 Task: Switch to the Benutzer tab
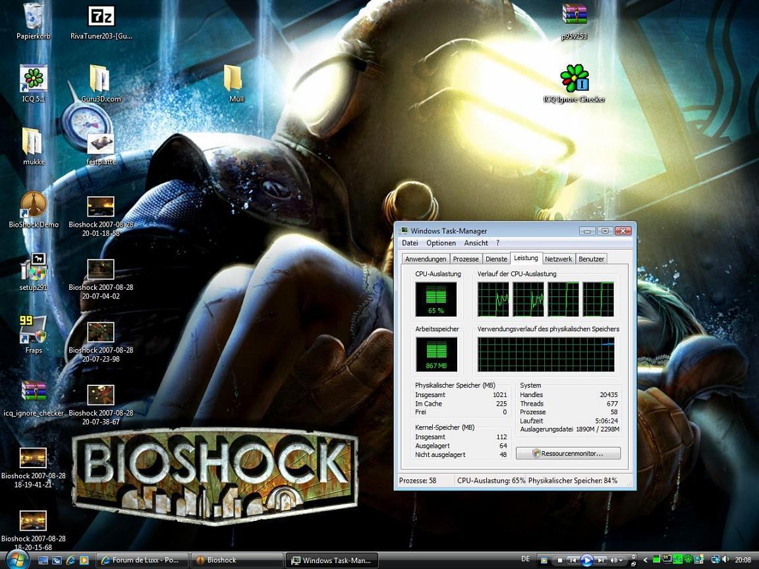[591, 259]
